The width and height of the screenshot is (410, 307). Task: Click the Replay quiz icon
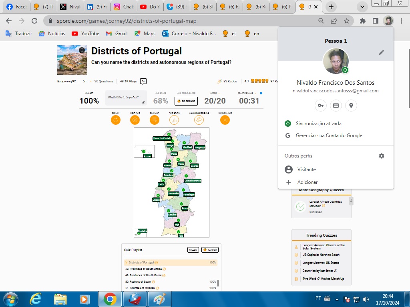pos(116,119)
